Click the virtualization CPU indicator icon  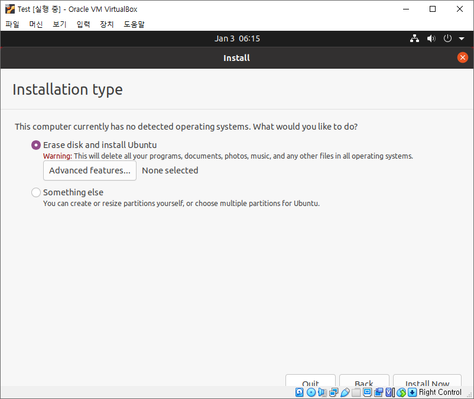click(390, 392)
